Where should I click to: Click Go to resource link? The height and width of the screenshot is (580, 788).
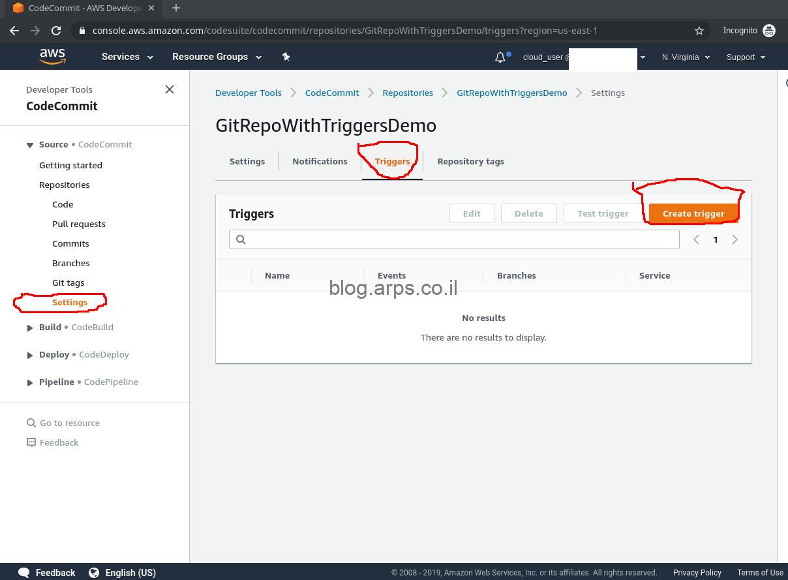click(70, 423)
